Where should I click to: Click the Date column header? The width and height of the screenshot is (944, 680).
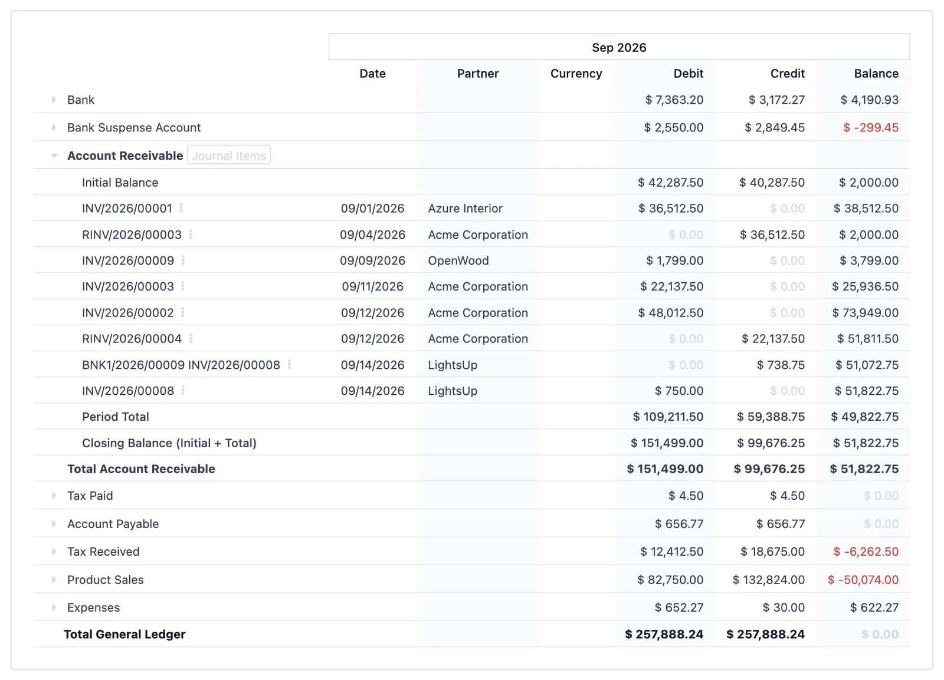[x=372, y=74]
